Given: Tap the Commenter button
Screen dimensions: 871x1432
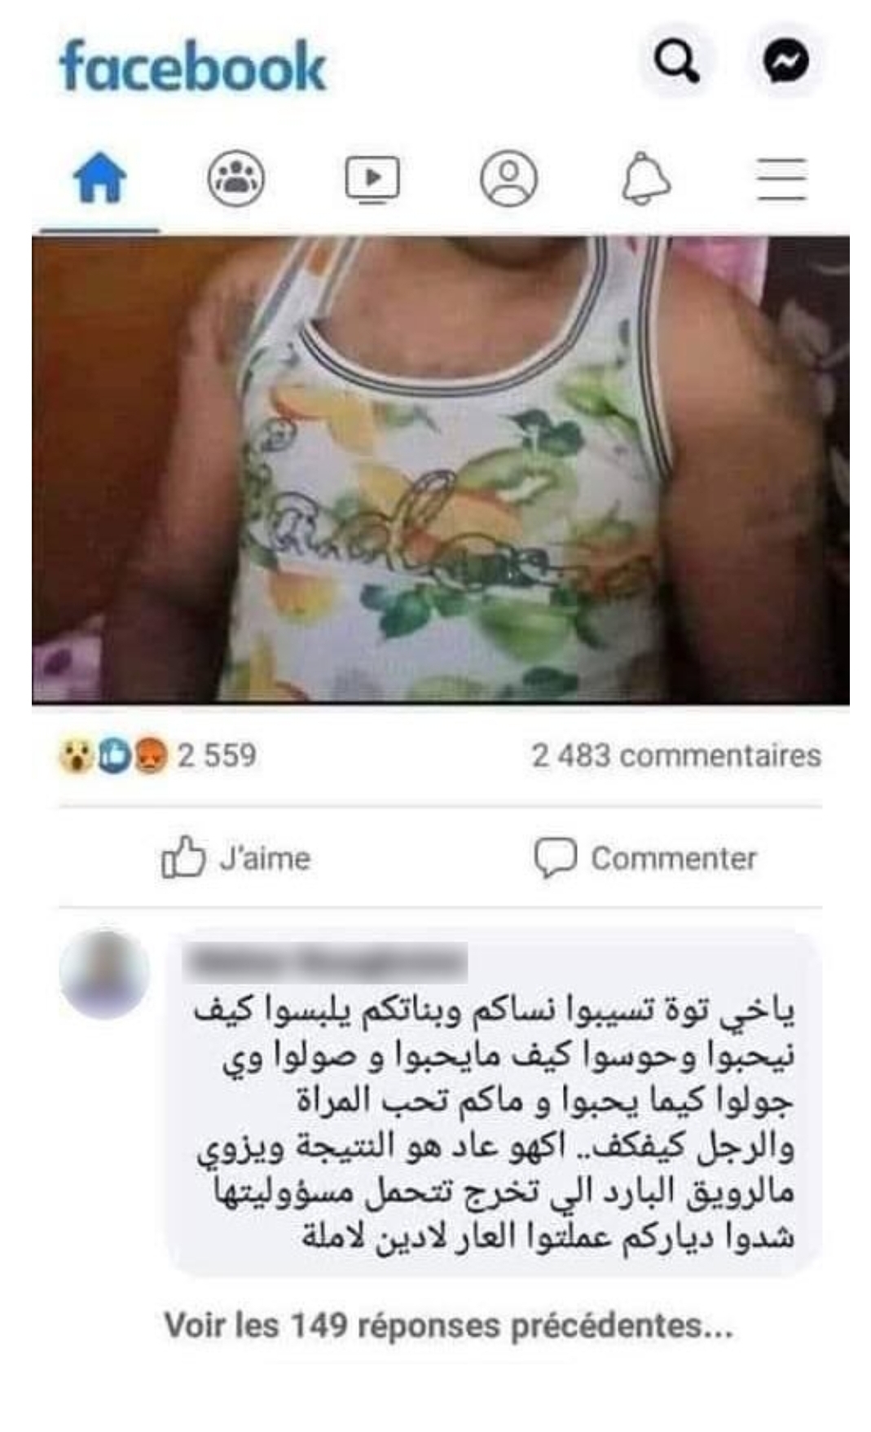Looking at the screenshot, I should click(645, 858).
